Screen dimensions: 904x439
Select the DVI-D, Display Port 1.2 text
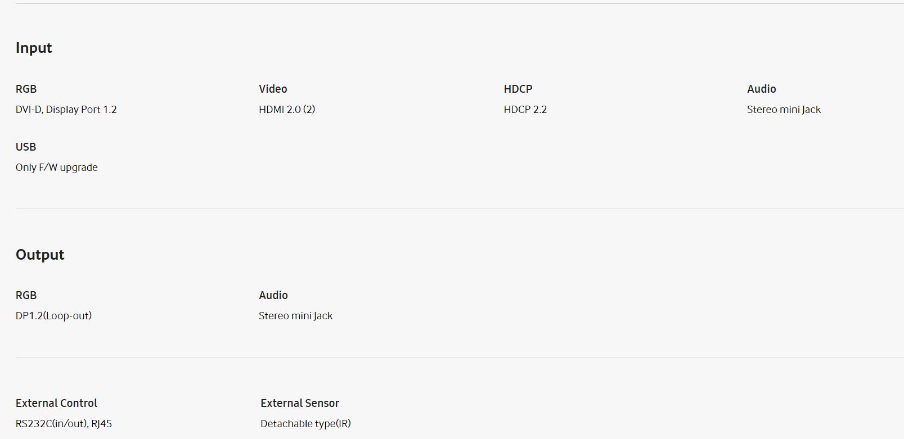66,110
